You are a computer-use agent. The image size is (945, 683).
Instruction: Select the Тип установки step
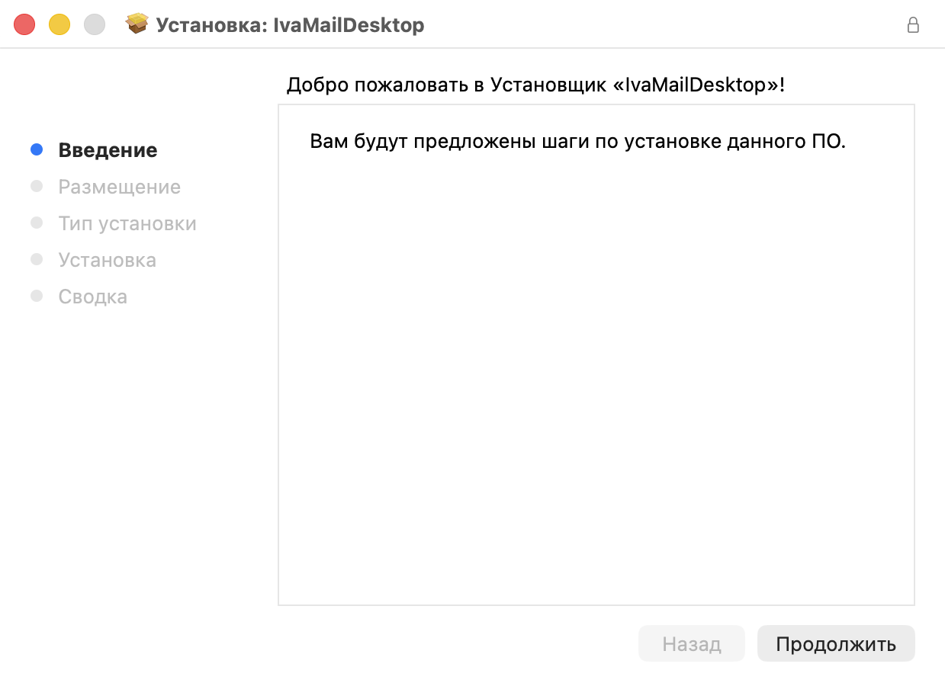click(127, 223)
